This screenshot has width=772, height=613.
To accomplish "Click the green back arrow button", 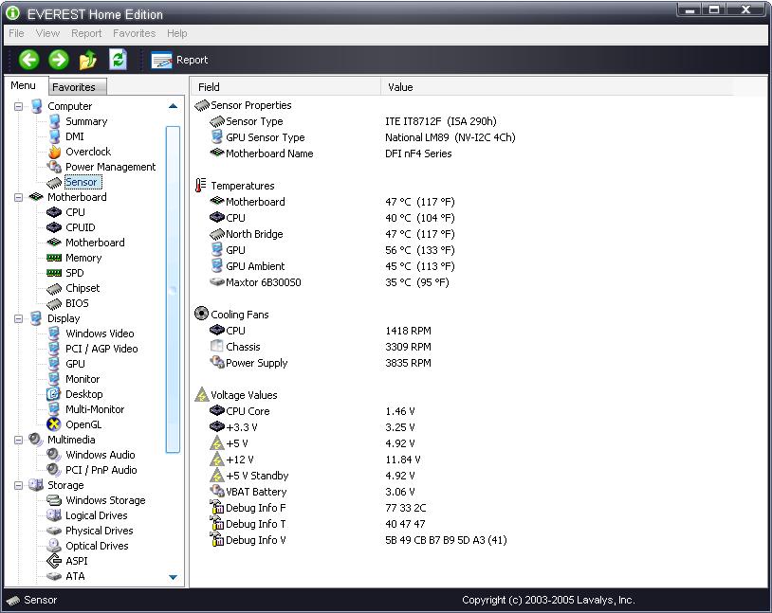I will 28,59.
